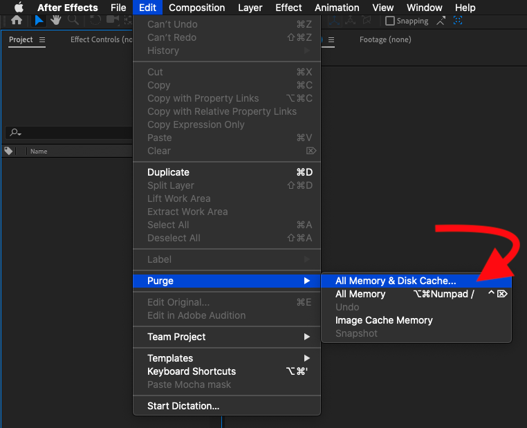Expand the Purge submenu arrow
527x428 pixels.
306,281
